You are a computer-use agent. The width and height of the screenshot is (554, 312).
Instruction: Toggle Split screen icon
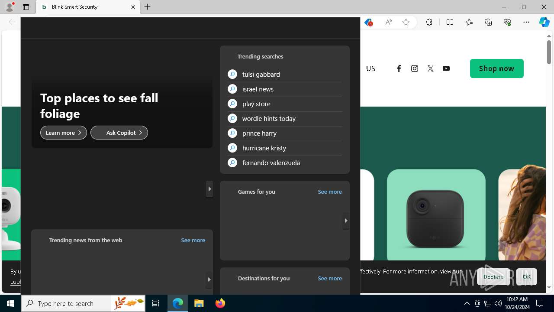(450, 23)
